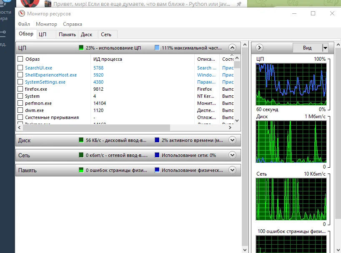Sort by ИД процесса column header

point(108,59)
